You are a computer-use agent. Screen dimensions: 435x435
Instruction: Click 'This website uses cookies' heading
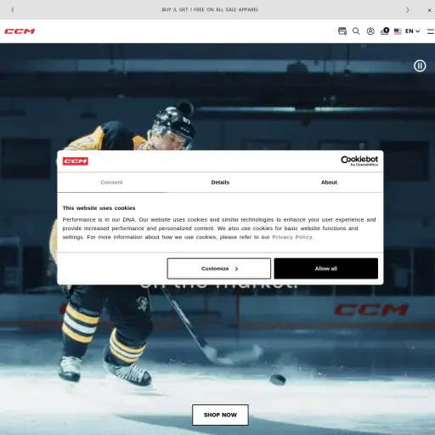tap(99, 208)
